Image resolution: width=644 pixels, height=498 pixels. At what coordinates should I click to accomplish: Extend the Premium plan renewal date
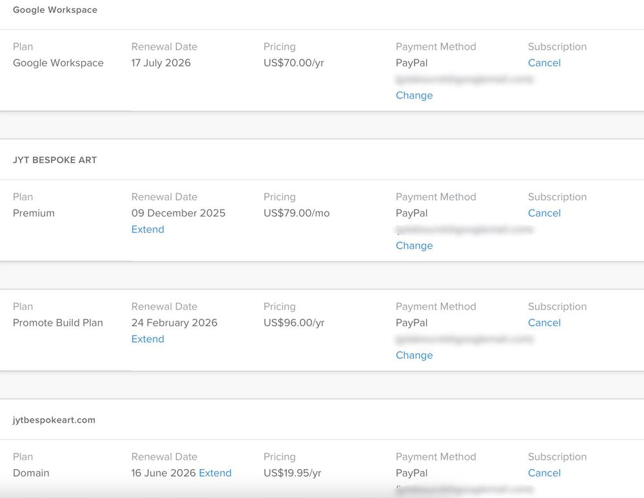[147, 229]
